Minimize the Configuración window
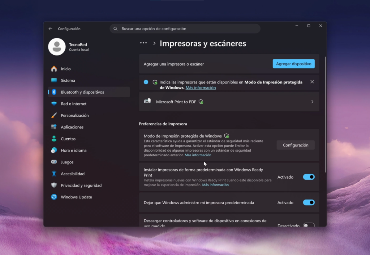Image resolution: width=370 pixels, height=255 pixels. click(297, 26)
